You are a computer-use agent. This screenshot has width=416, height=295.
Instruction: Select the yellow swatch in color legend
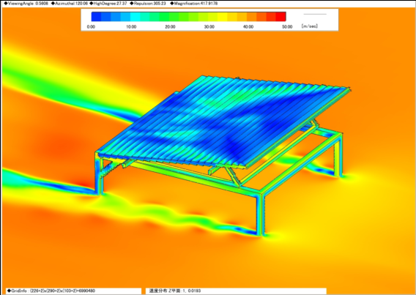tap(223, 16)
